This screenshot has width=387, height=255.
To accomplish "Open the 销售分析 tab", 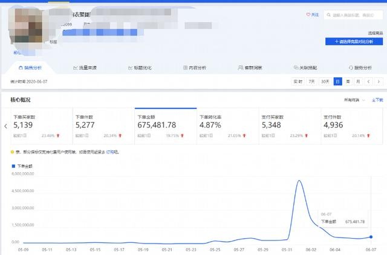I will pyautogui.click(x=30, y=68).
